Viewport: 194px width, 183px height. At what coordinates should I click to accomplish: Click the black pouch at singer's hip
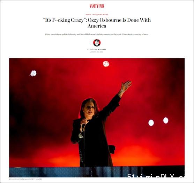pyautogui.click(x=112, y=149)
